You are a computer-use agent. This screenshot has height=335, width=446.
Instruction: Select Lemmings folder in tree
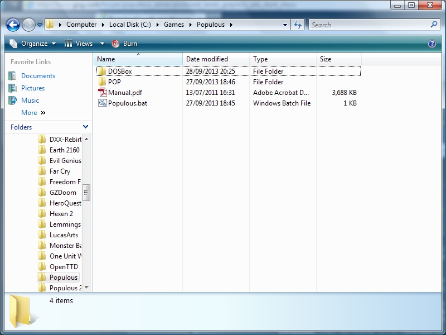coord(60,224)
